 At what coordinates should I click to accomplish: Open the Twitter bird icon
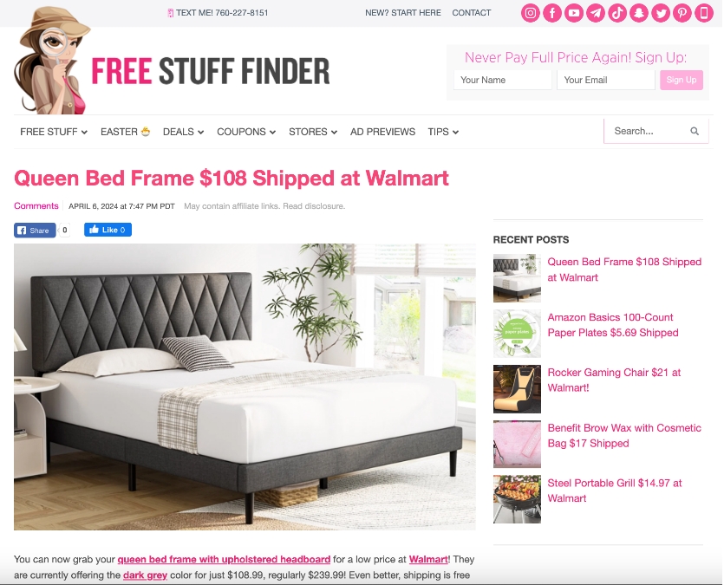point(661,13)
